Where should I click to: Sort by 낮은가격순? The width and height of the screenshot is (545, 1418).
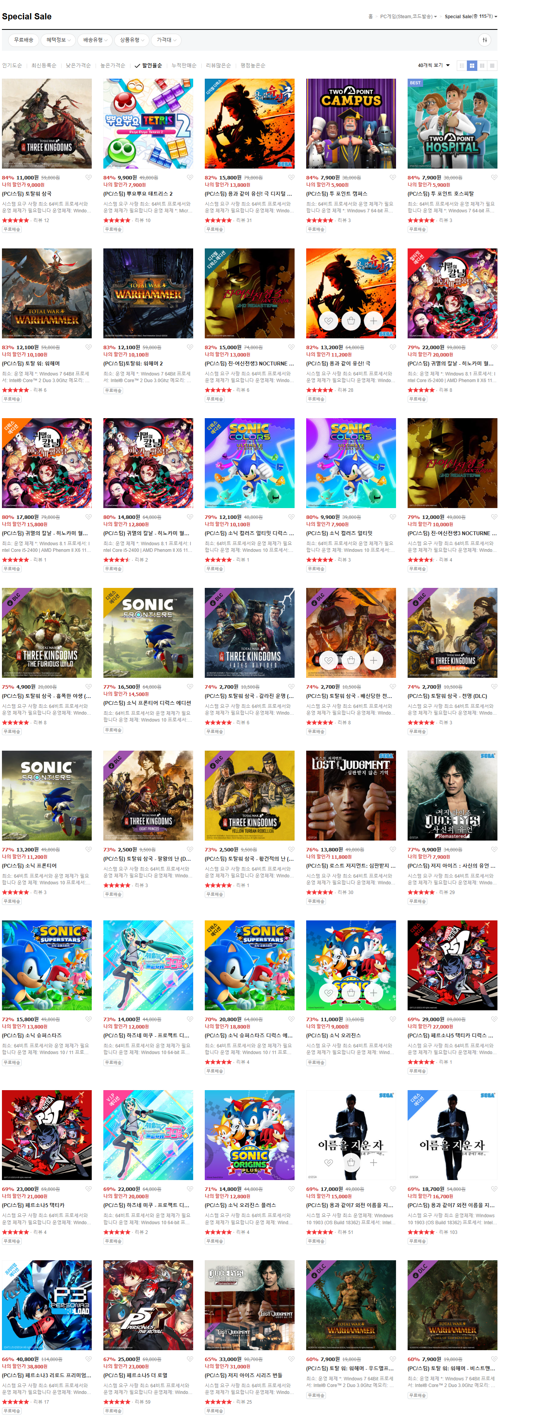(78, 65)
